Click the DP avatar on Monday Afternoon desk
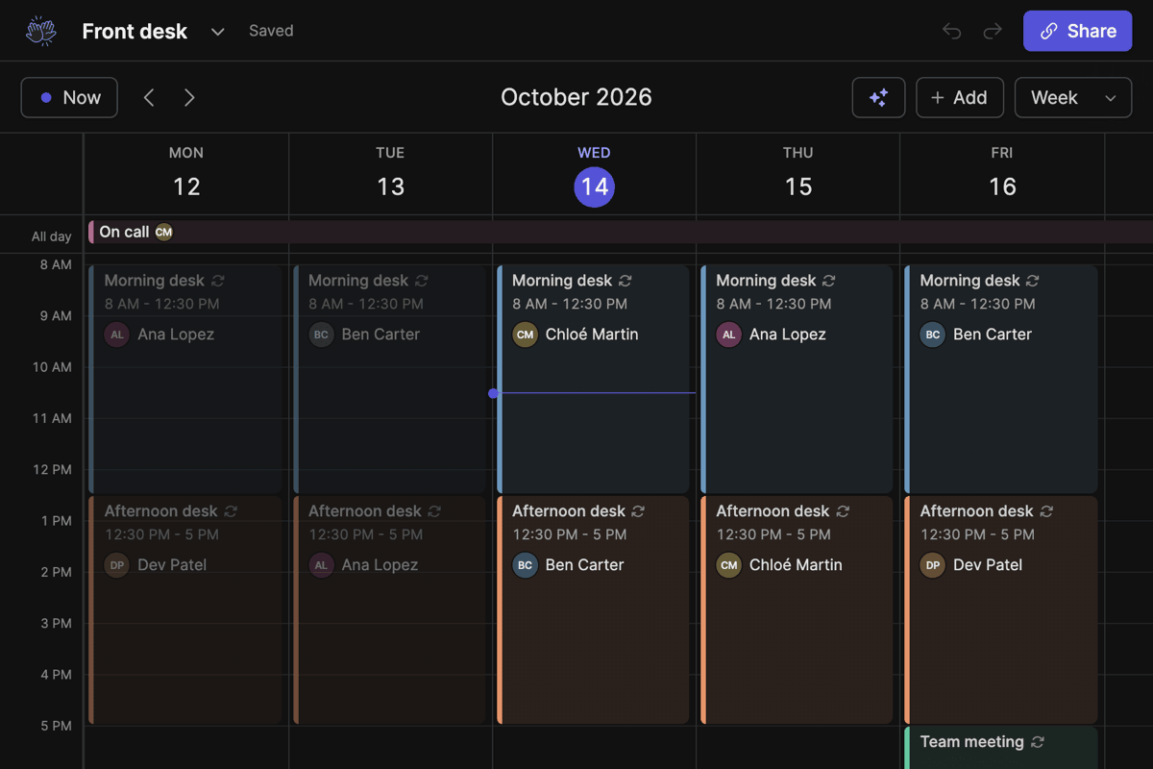This screenshot has height=769, width=1153. pos(117,565)
